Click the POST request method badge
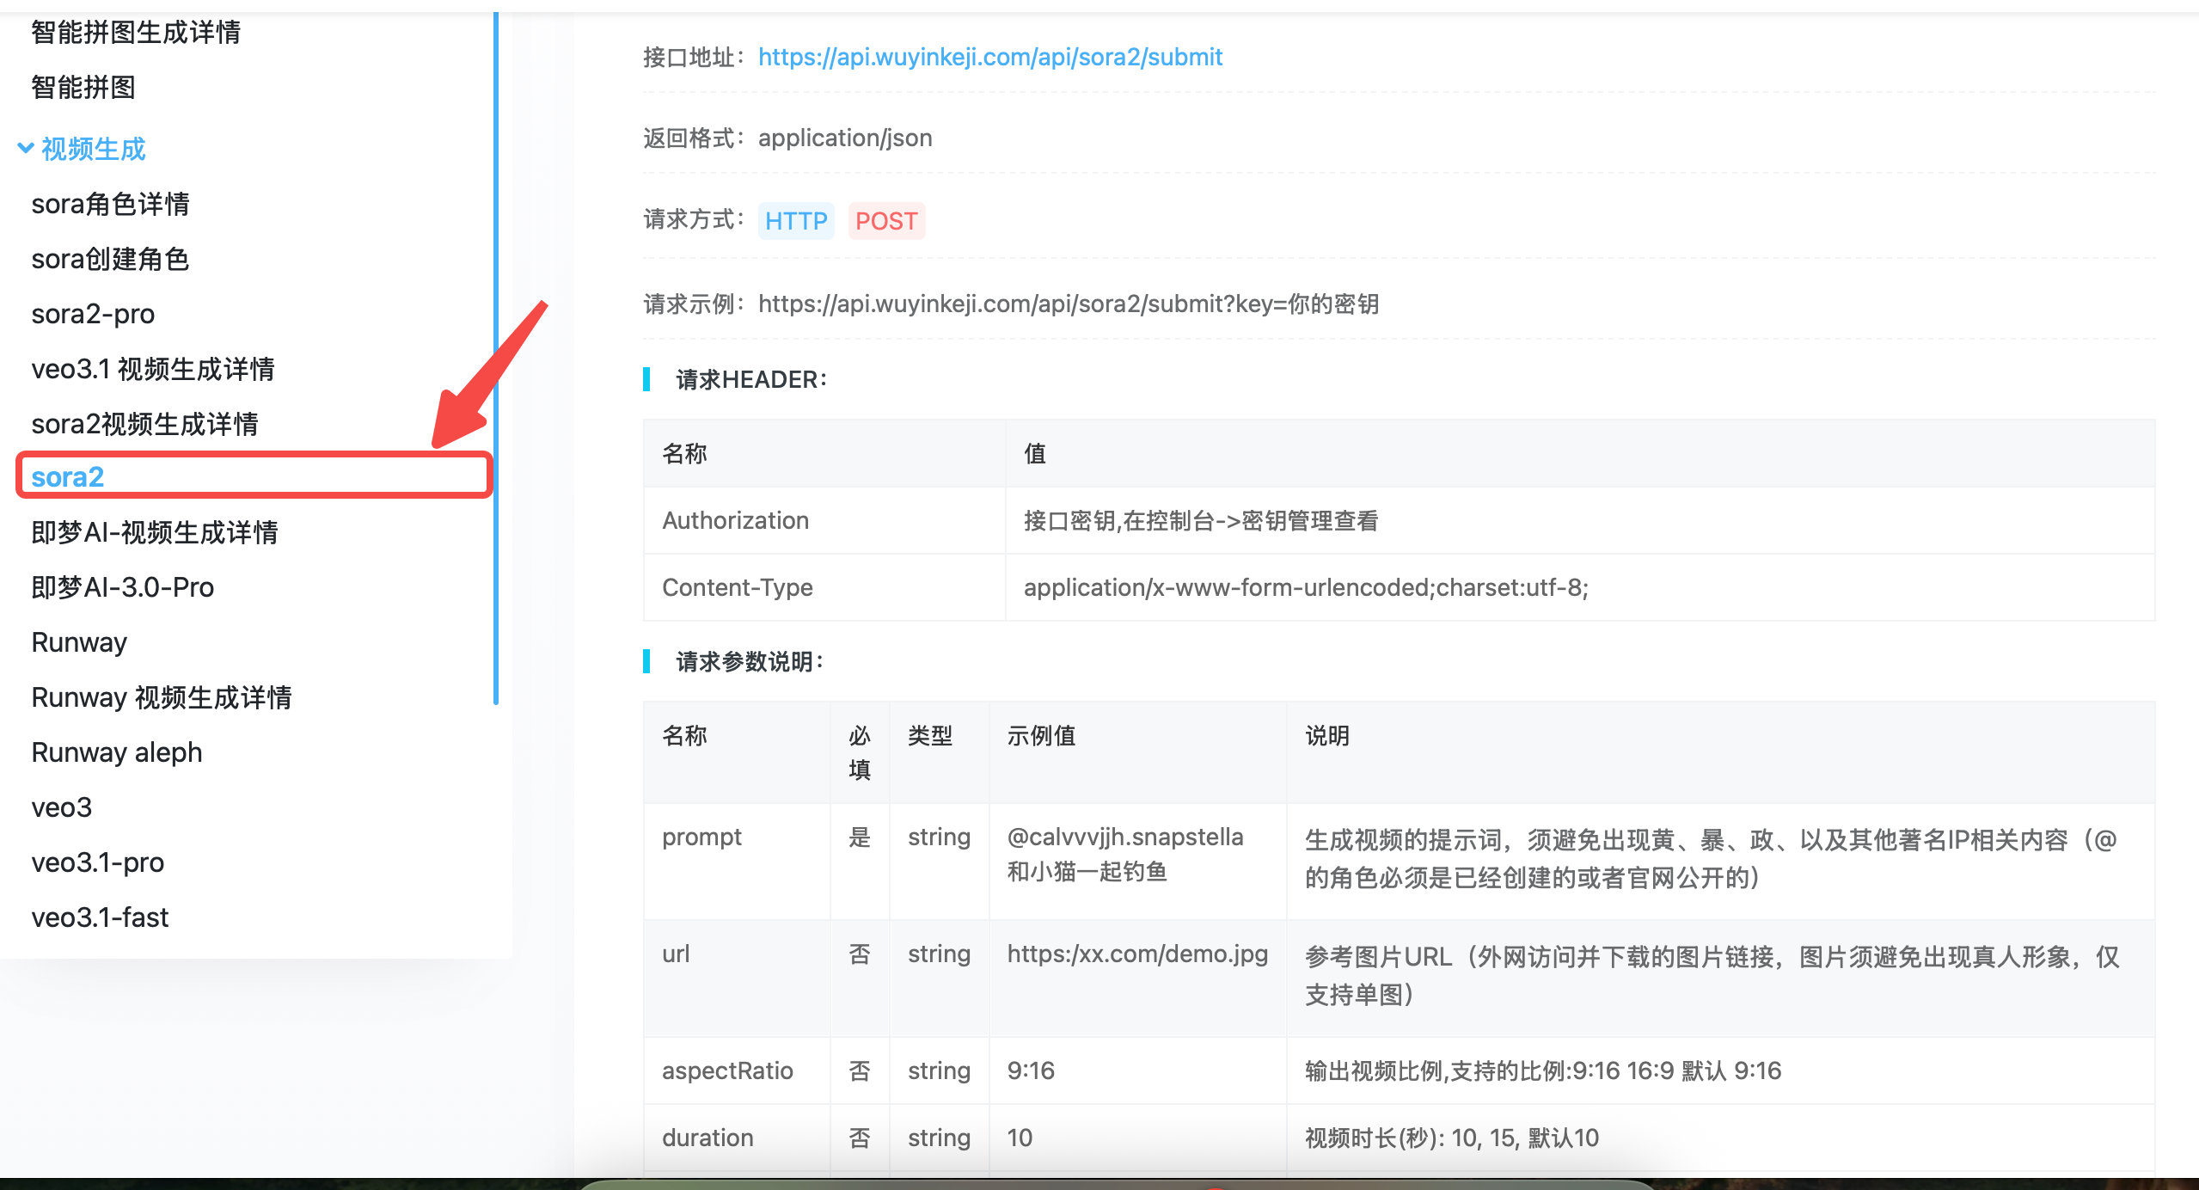Screen dimensions: 2199x1190 (886, 221)
